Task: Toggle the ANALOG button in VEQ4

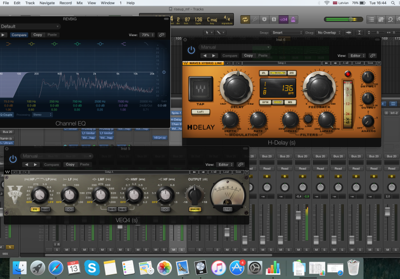Action: pyautogui.click(x=195, y=209)
